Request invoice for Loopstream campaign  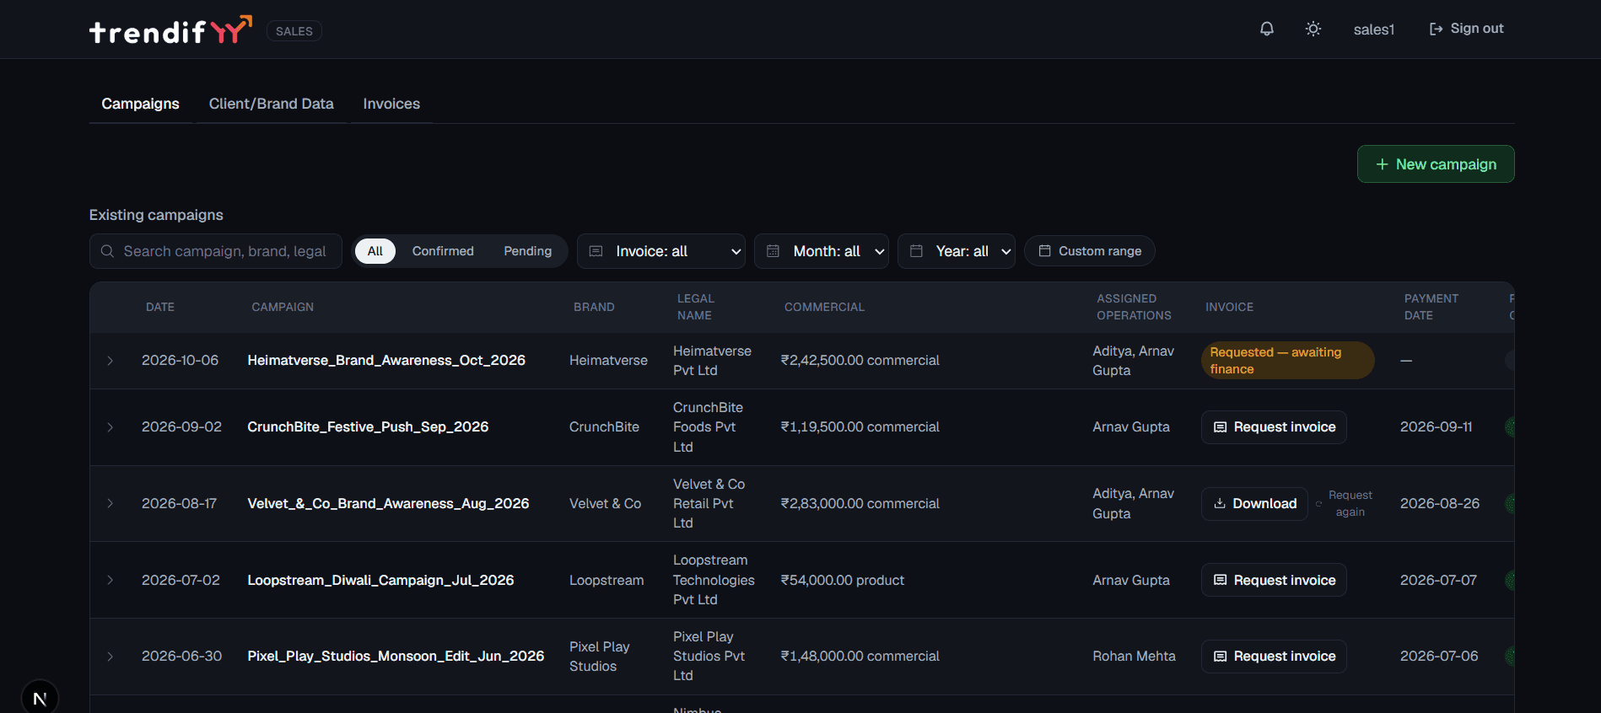[1274, 580]
